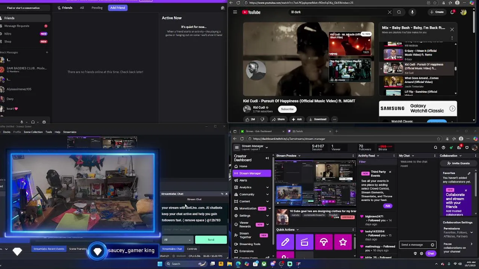Open Twitch chat settings gear icon

pos(421,254)
